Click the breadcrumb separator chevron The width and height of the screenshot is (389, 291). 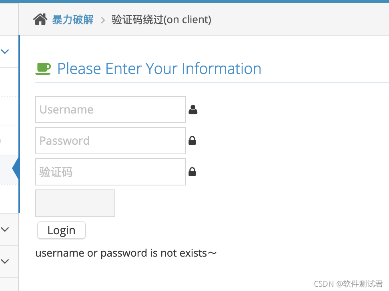tap(102, 19)
